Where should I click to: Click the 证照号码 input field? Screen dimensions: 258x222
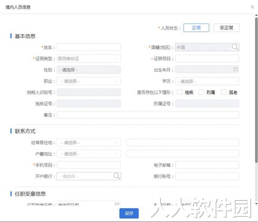click(207, 59)
